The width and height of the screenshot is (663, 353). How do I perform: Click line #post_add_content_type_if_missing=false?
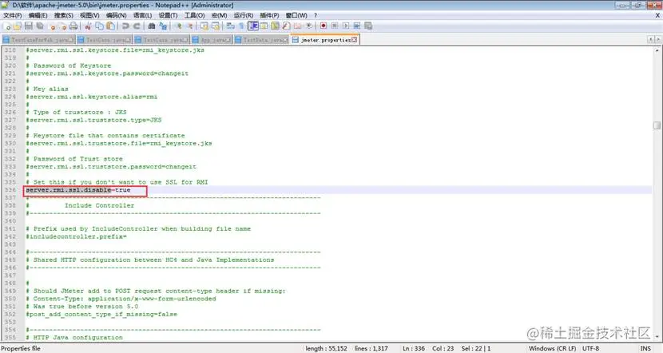101,314
